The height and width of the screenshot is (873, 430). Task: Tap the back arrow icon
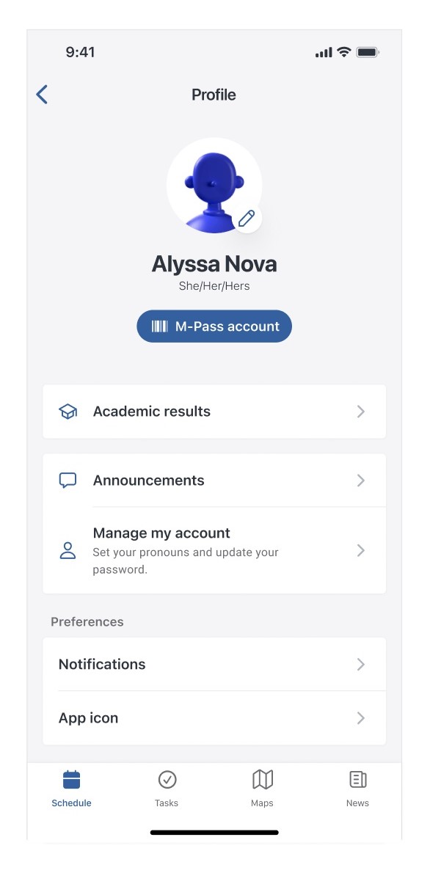point(42,95)
